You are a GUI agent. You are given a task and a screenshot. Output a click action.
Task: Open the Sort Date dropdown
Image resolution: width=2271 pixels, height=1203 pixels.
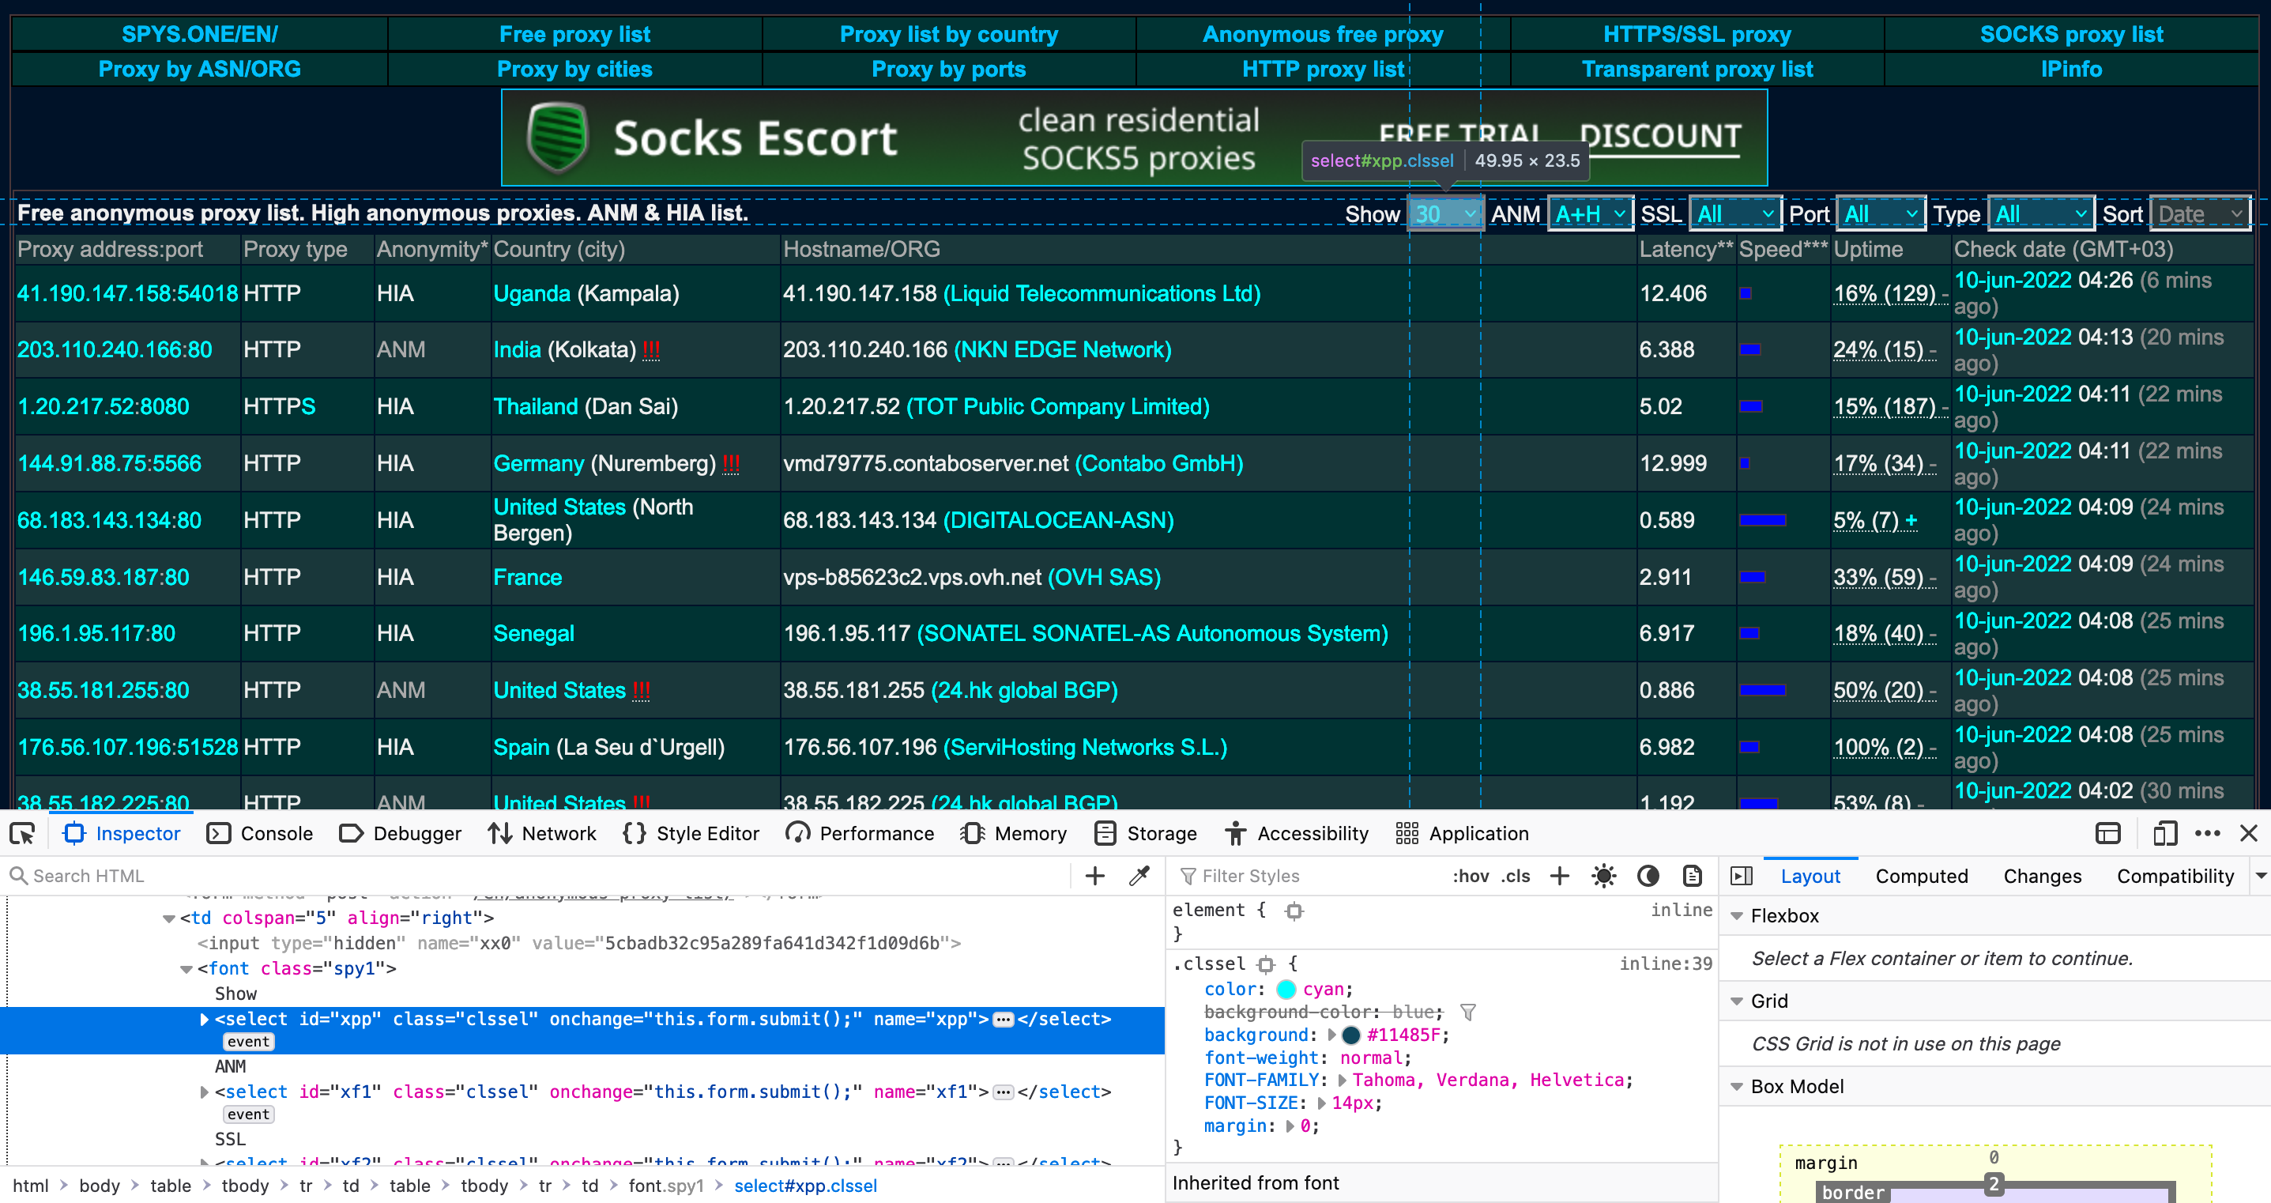pyautogui.click(x=2201, y=213)
